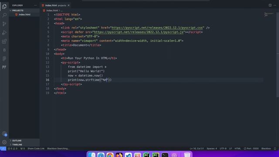Click inside strftime string on line 16
The image size is (279, 157).
click(x=105, y=80)
